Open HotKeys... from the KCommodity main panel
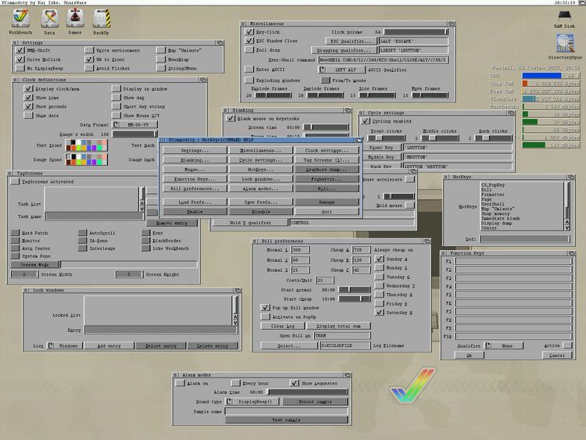Image resolution: width=586 pixels, height=440 pixels. 256,169
